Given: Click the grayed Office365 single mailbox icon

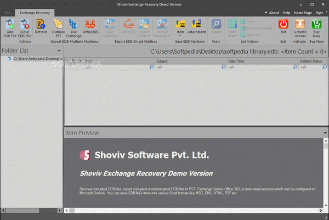Looking at the screenshot, I should [x=129, y=24].
